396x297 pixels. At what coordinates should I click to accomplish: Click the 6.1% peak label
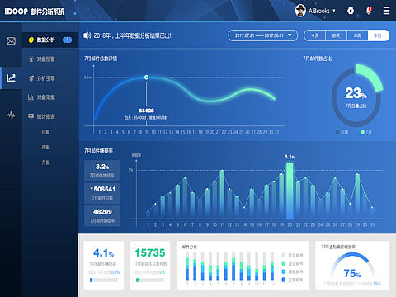click(x=290, y=157)
